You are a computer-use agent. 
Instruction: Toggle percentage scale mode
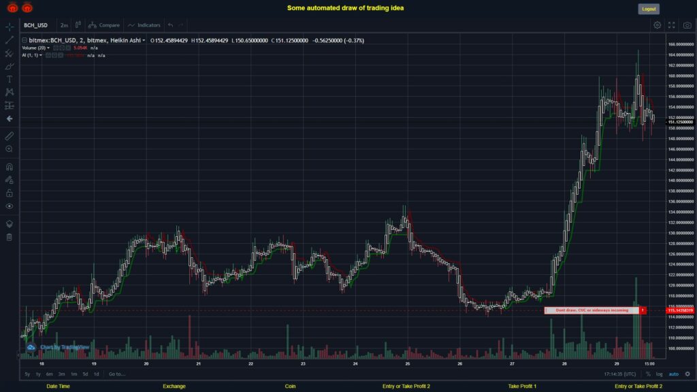pyautogui.click(x=648, y=374)
